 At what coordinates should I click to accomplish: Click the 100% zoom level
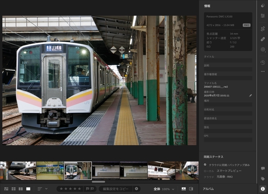click(166, 189)
